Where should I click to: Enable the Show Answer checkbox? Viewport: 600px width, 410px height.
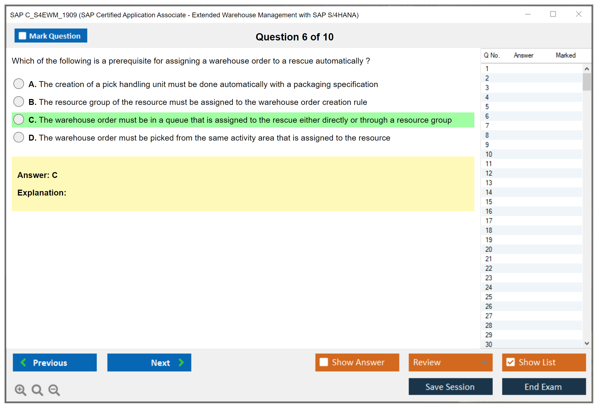324,362
